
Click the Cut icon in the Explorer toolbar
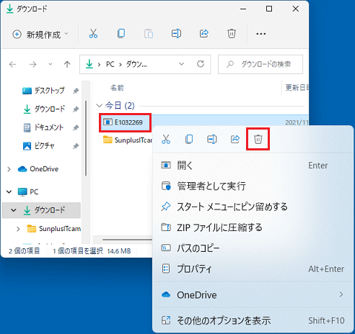[93, 34]
